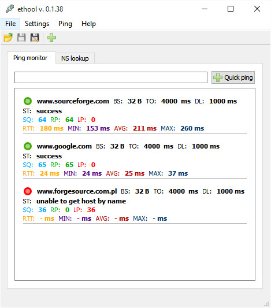Click success status of www.google.com
This screenshot has width=271, height=308.
tap(49, 156)
